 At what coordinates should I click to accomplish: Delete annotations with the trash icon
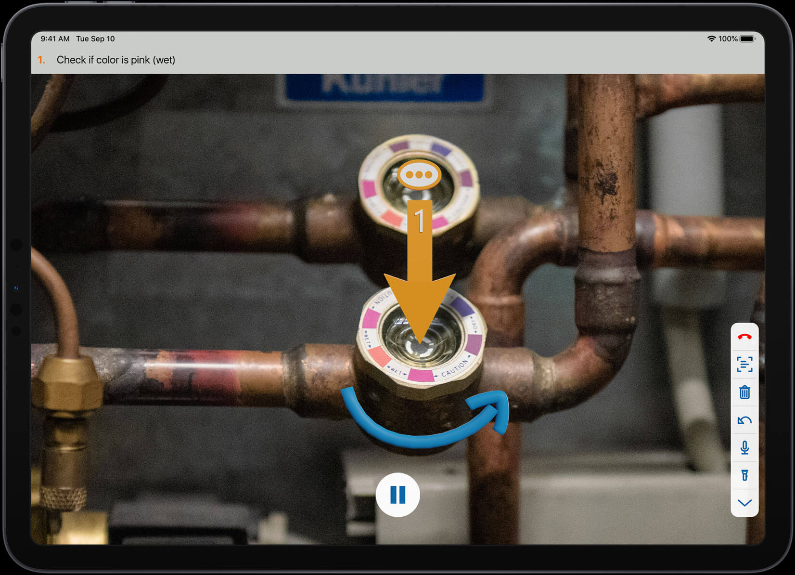point(744,392)
